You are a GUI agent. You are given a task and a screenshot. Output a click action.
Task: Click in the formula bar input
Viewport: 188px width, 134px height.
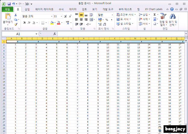click(121, 34)
